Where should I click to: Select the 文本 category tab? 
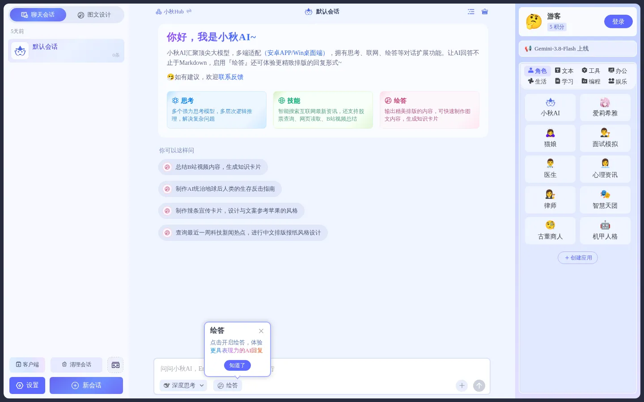coord(564,71)
